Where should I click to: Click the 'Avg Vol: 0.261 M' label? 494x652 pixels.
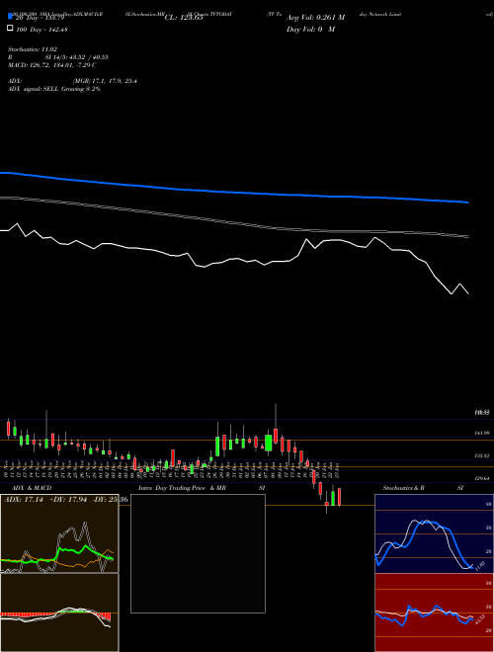315,18
